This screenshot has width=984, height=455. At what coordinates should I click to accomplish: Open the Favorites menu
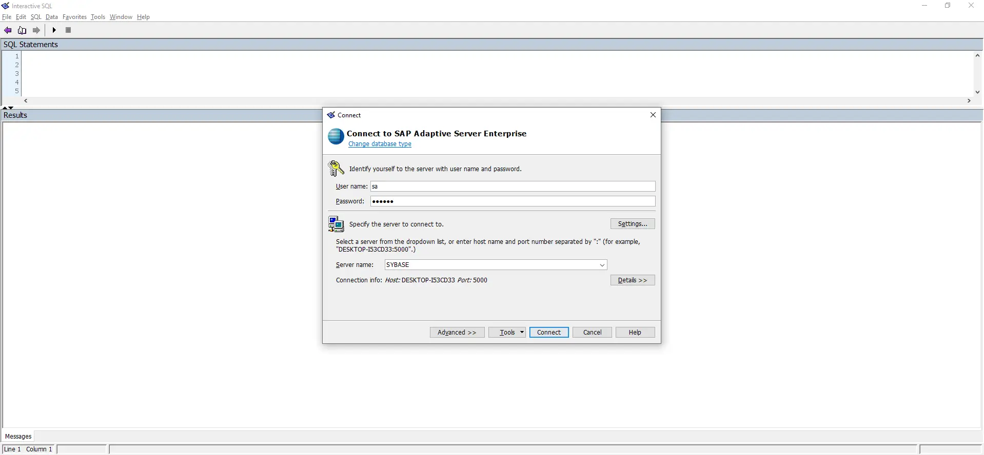pos(74,17)
